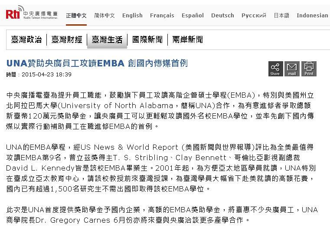330x227 pixels.
Task: Click the timestamp 2015-04-23 18:39
Action: [46, 75]
